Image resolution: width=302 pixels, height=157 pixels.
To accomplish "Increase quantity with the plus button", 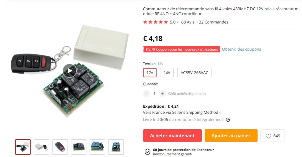I will [x=163, y=94].
